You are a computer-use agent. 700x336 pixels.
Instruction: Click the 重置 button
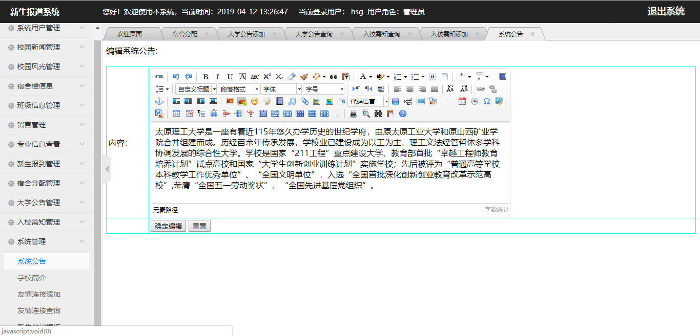[199, 226]
